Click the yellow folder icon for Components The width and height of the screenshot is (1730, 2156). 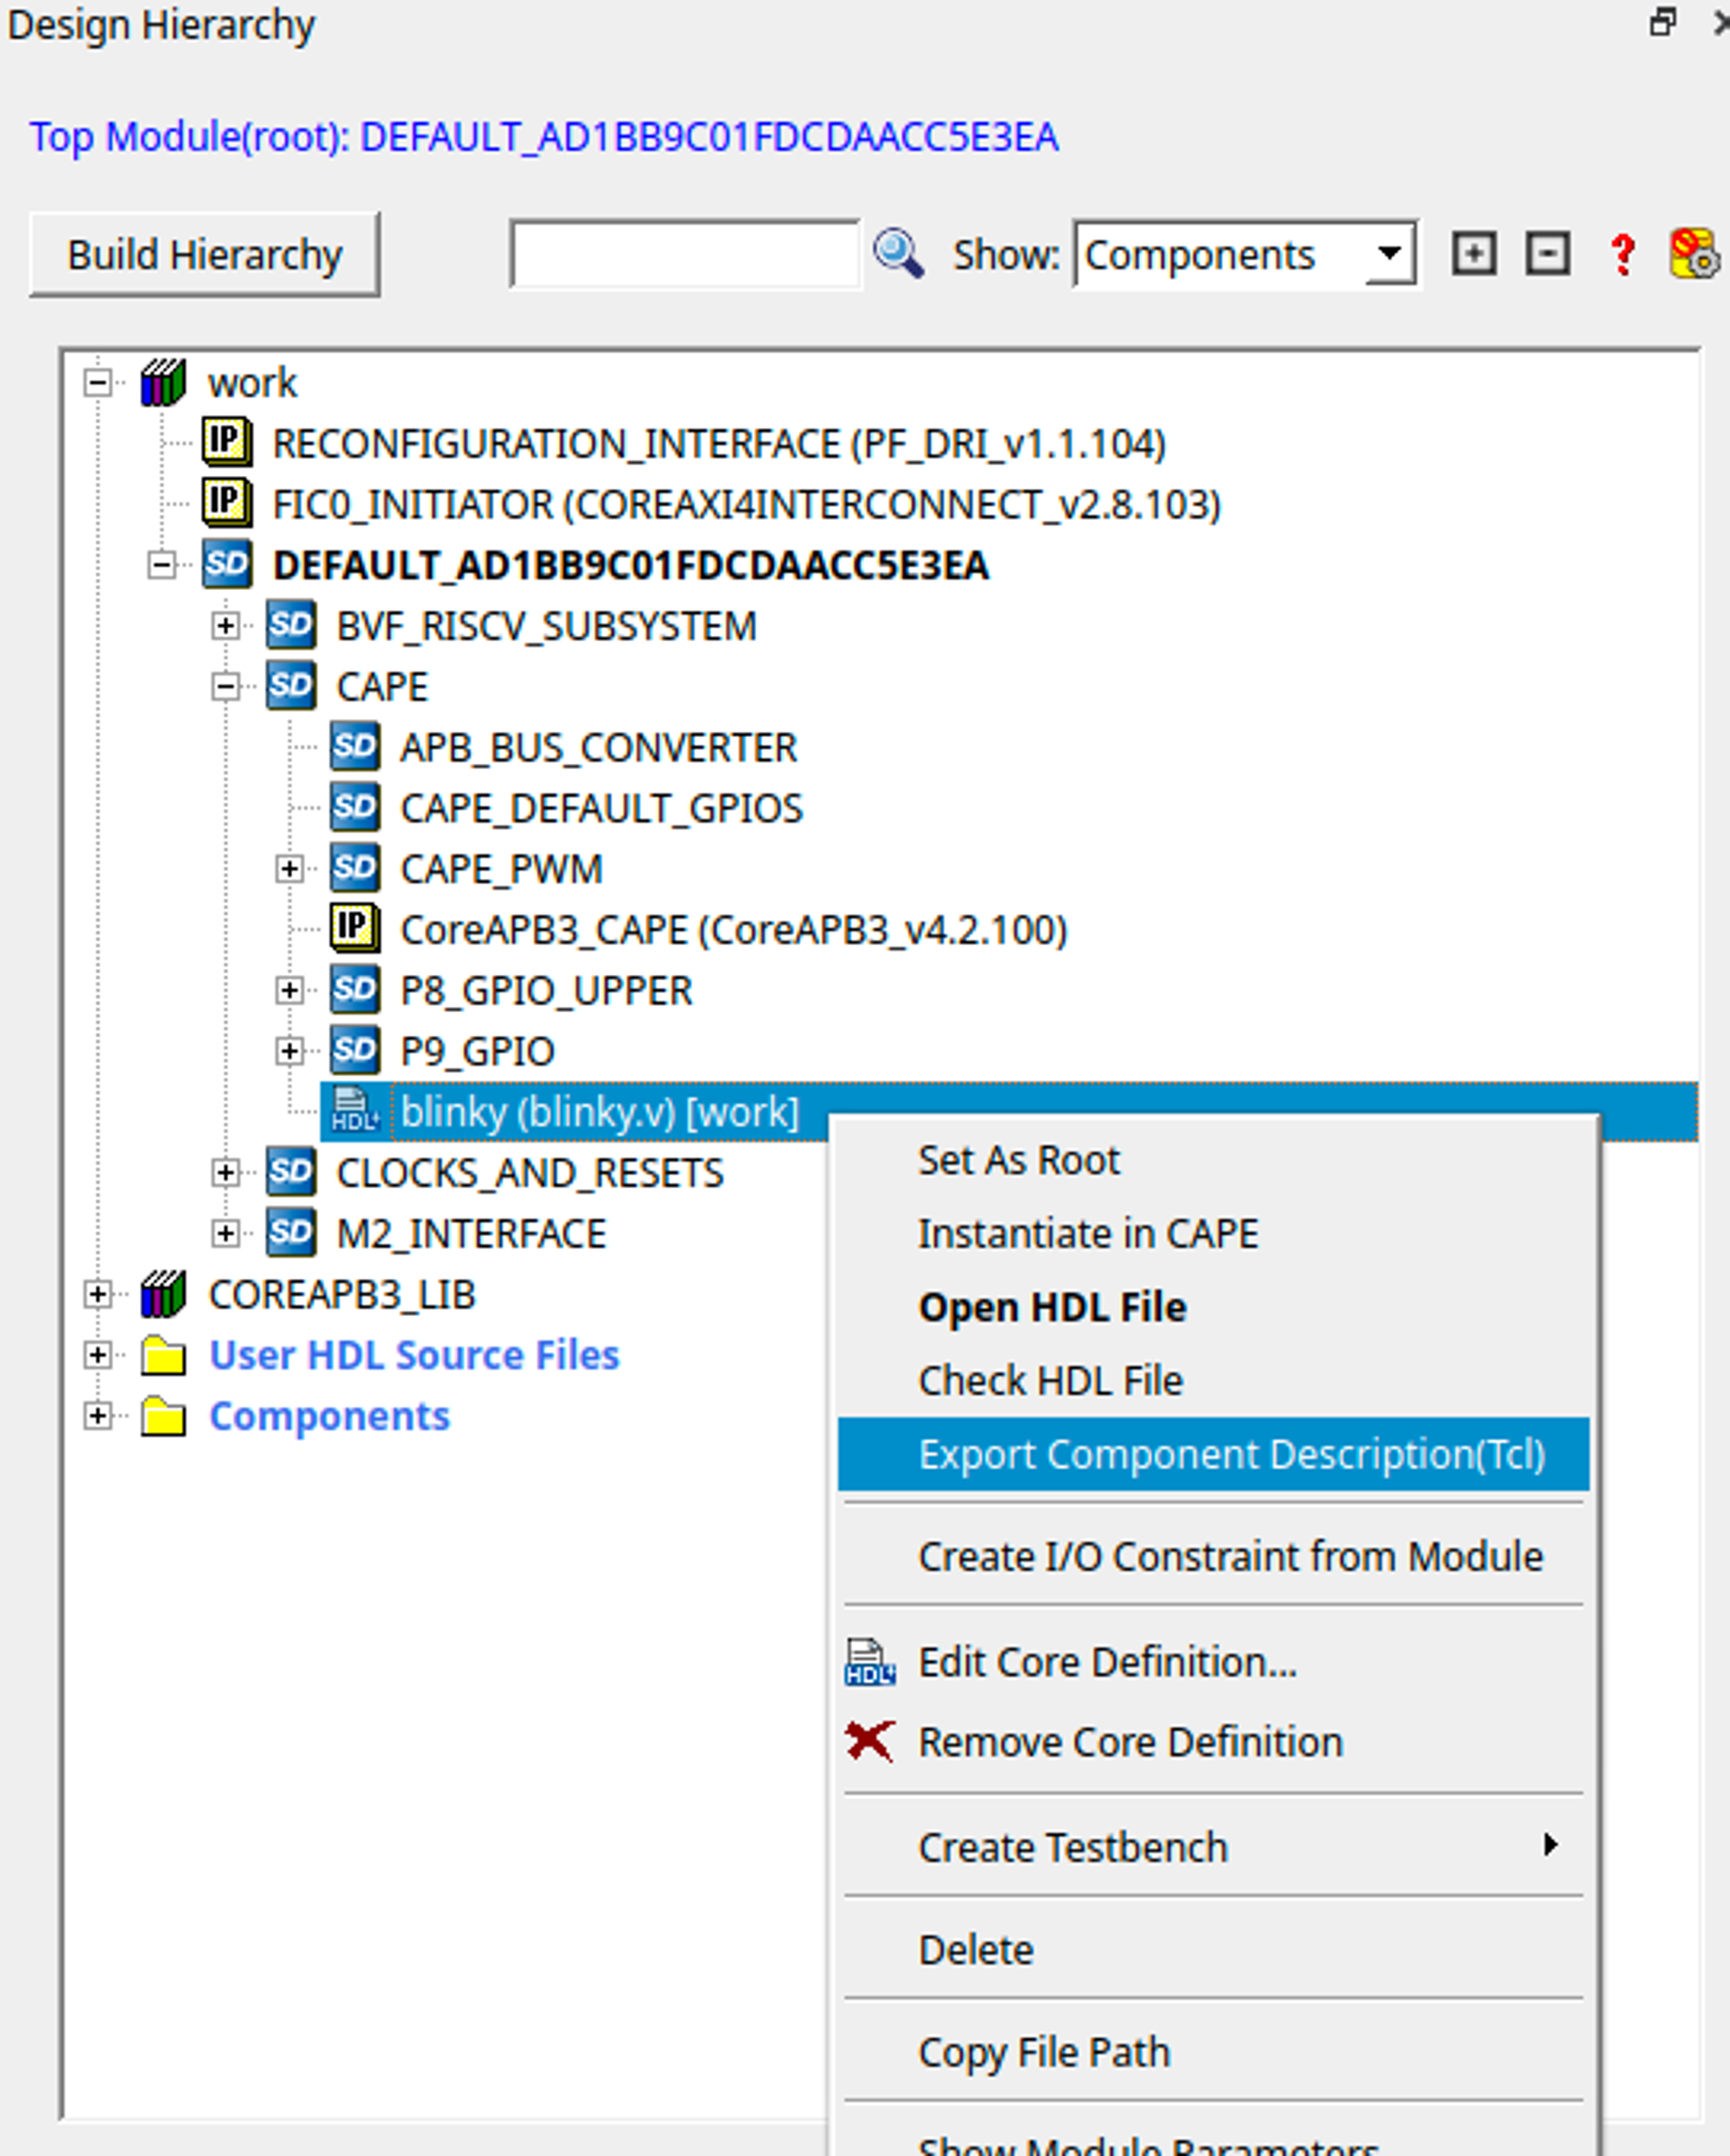tap(163, 1416)
